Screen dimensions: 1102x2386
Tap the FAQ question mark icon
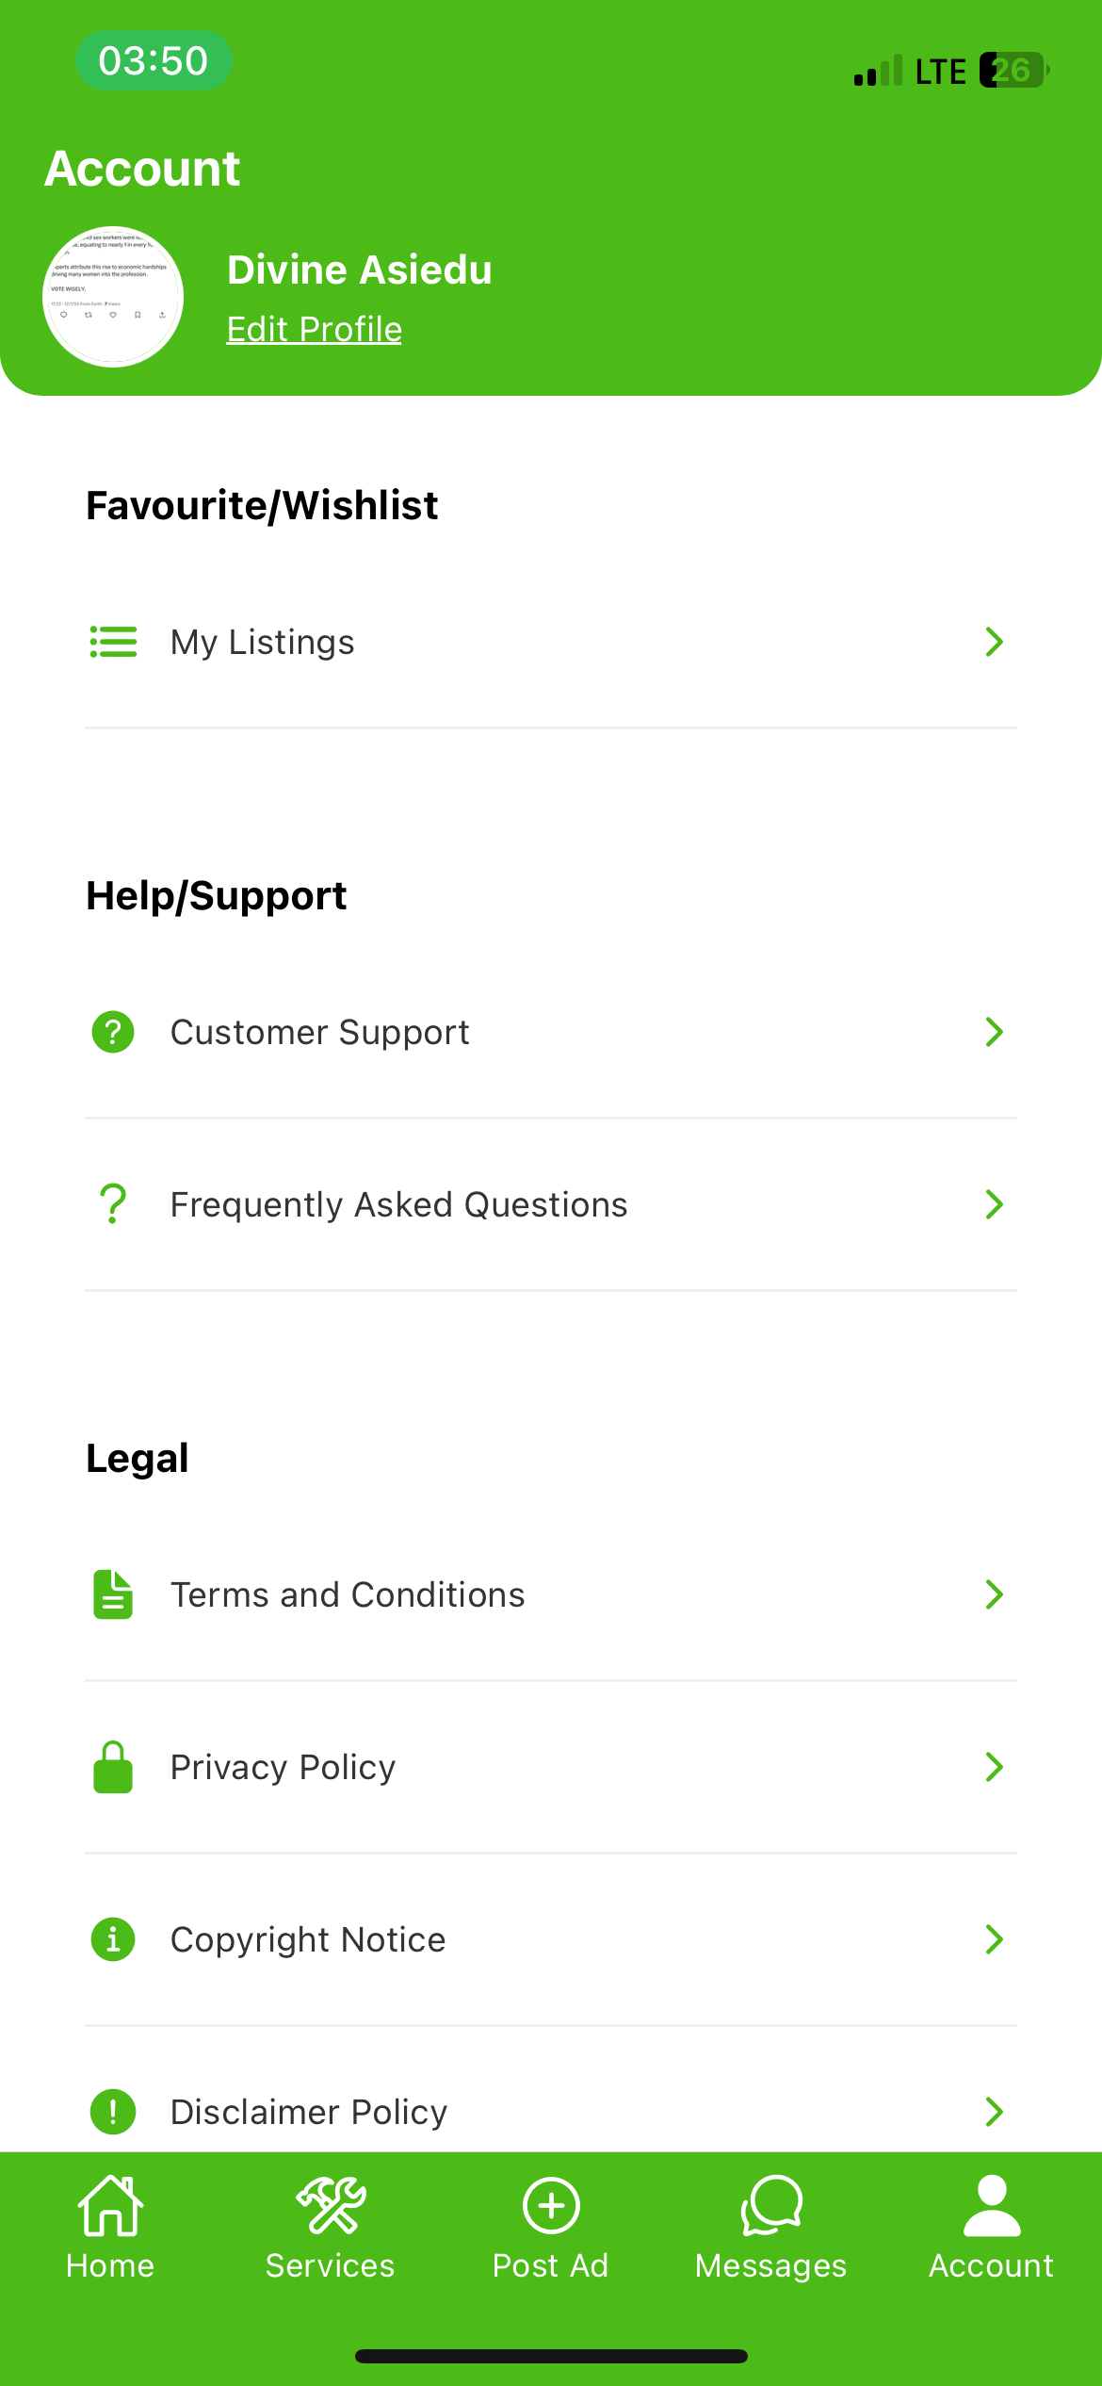pos(113,1204)
